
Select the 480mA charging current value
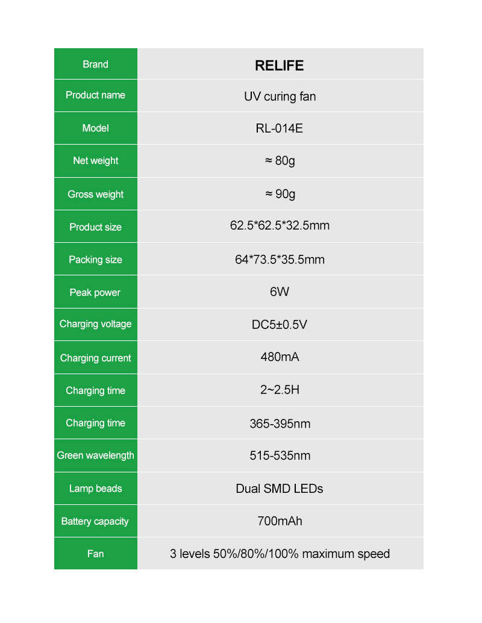[x=280, y=357]
